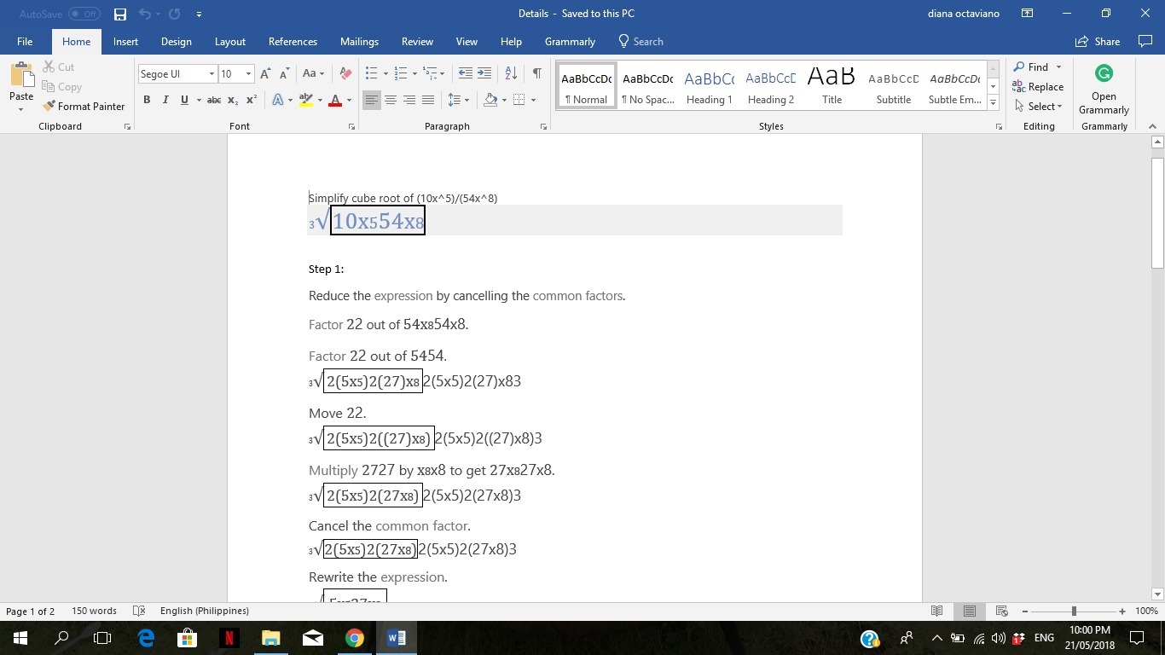The image size is (1165, 655).
Task: Expand the Styles gallery more arrow
Action: click(x=993, y=103)
